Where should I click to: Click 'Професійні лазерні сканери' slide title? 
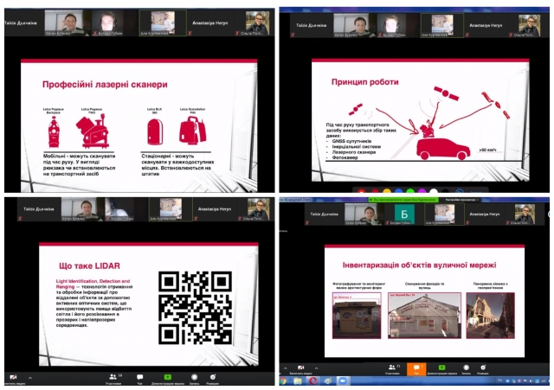(x=105, y=85)
